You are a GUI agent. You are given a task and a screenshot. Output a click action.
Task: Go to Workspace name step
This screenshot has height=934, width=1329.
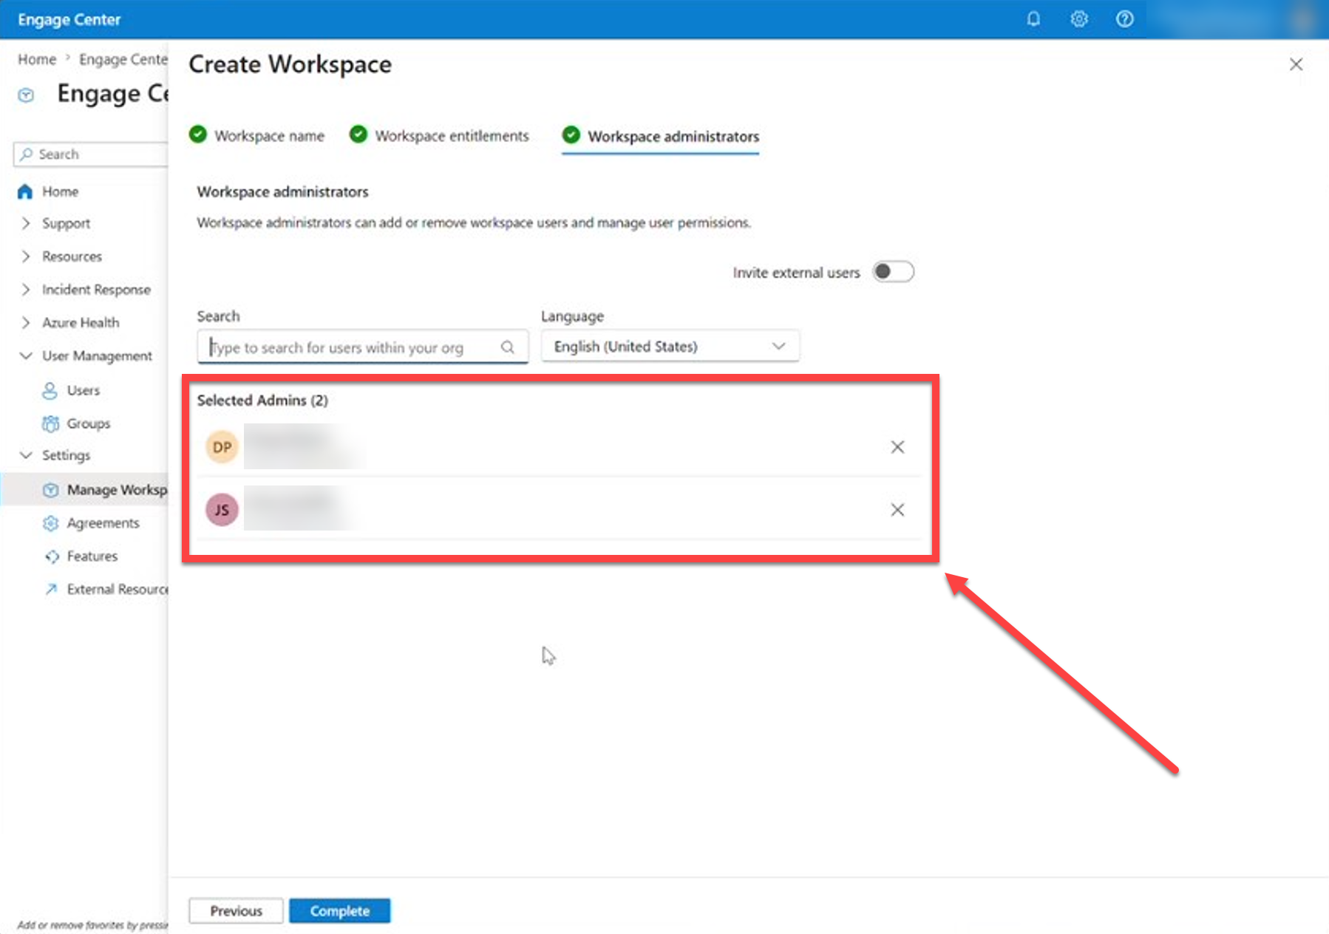(x=269, y=136)
